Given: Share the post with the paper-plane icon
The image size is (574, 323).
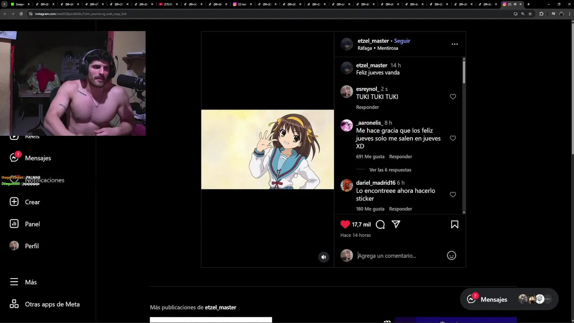Looking at the screenshot, I should [396, 224].
